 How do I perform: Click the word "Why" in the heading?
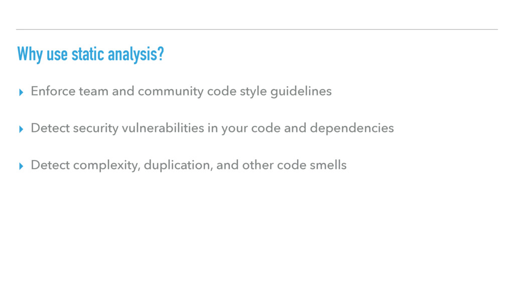tap(30, 54)
